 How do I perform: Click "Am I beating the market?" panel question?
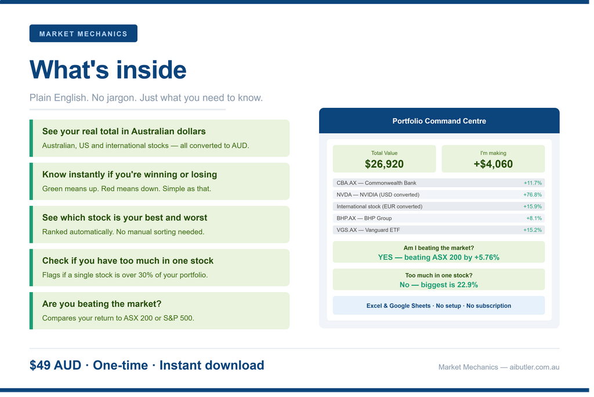click(439, 248)
